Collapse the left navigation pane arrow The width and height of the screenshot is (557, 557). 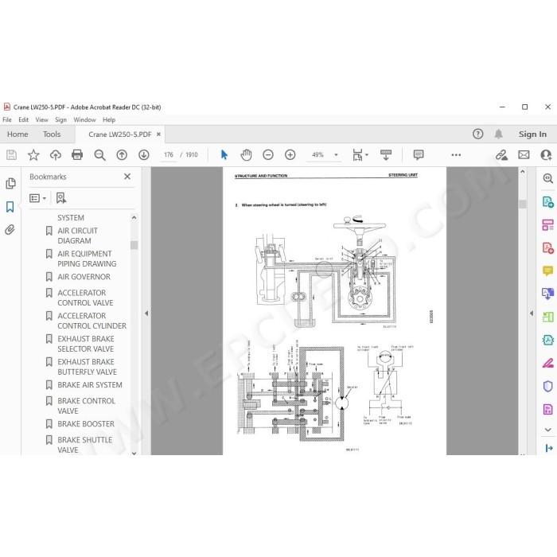(x=146, y=314)
